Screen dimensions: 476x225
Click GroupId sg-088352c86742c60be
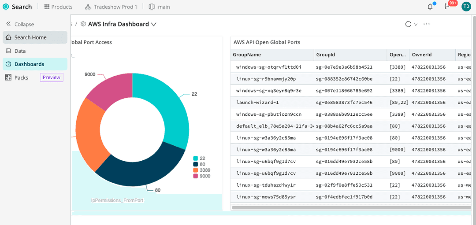(x=344, y=79)
